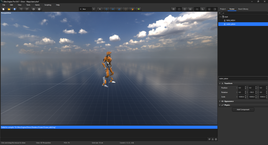Select SKIN_MESH in the scene tree

point(230,20)
